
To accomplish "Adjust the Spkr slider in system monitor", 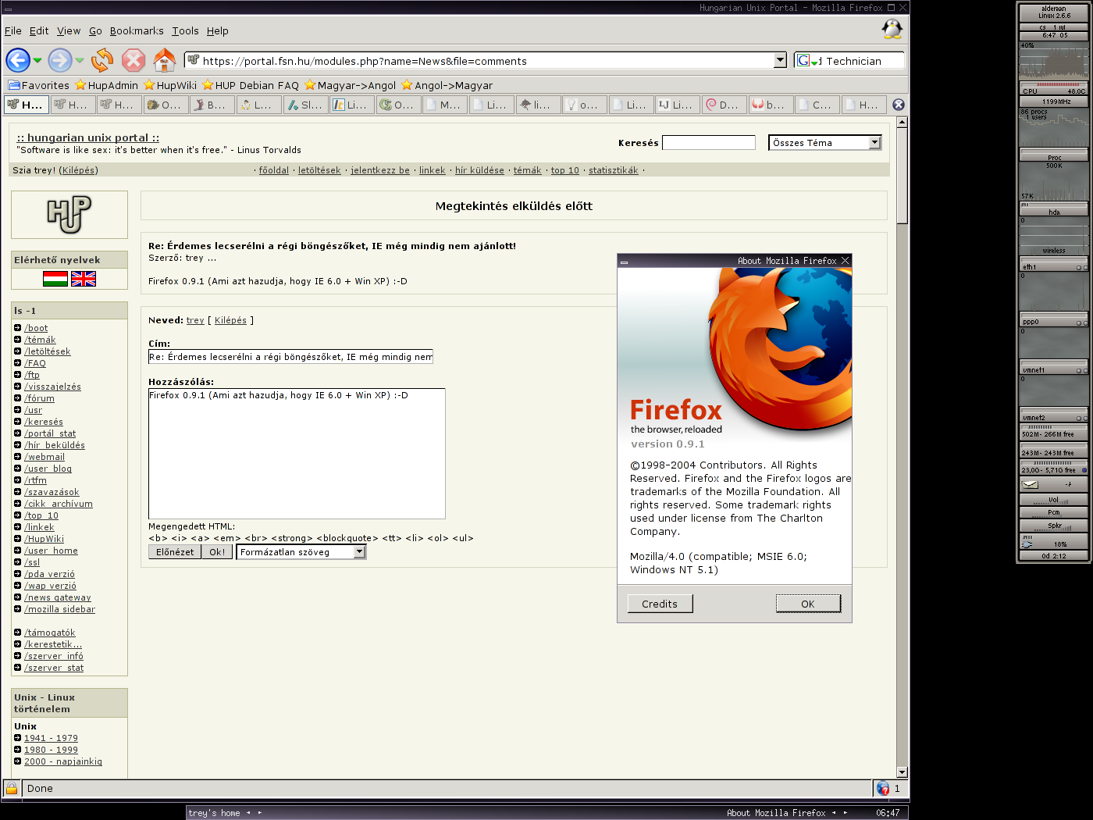I will click(x=1054, y=526).
